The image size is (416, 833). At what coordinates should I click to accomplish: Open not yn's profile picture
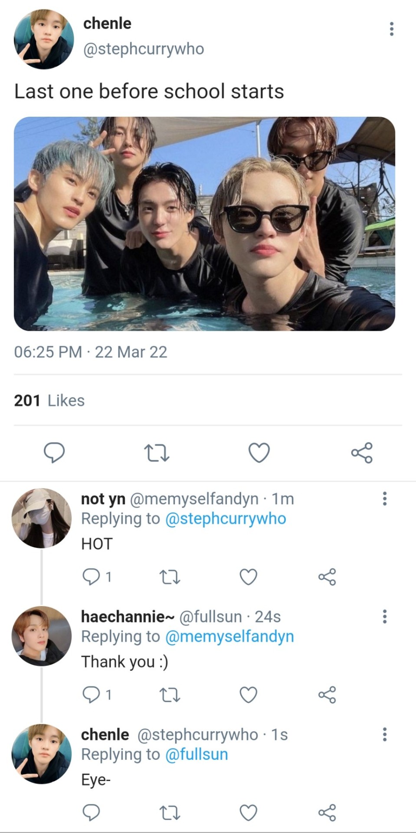click(42, 518)
